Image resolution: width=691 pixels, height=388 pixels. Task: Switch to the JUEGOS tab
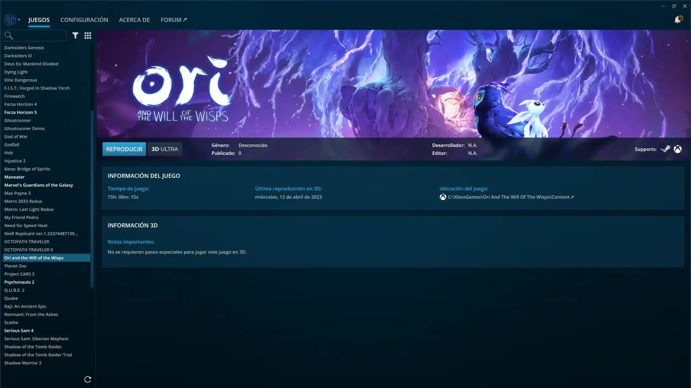click(39, 20)
